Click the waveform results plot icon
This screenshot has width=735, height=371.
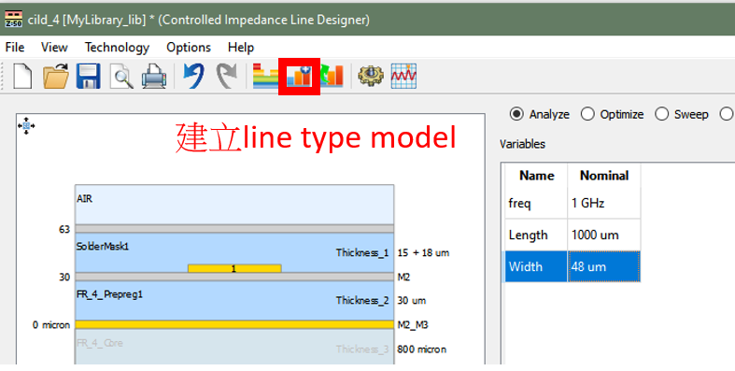click(x=403, y=76)
